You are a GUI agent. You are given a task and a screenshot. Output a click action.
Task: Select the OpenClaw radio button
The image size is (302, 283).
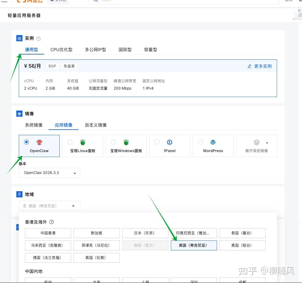point(26,142)
